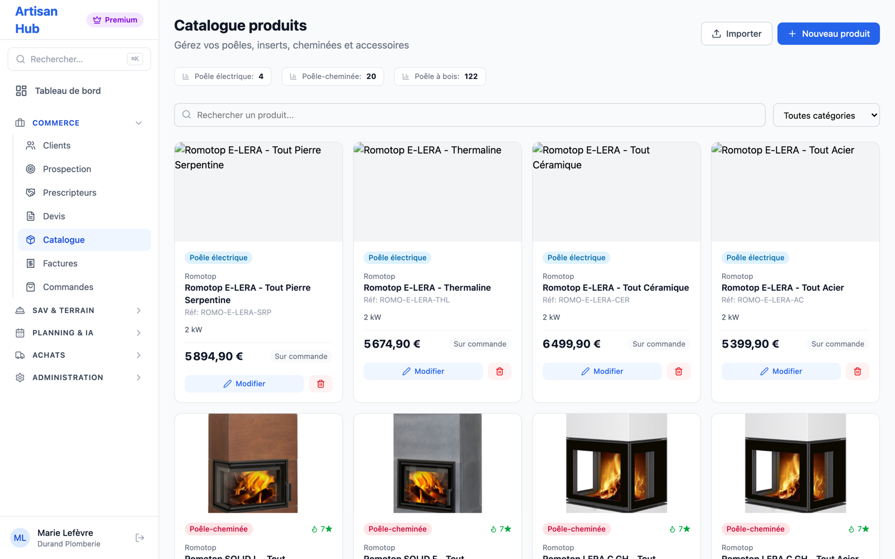The height and width of the screenshot is (559, 895).
Task: Click the Premium badge
Action: coord(115,20)
